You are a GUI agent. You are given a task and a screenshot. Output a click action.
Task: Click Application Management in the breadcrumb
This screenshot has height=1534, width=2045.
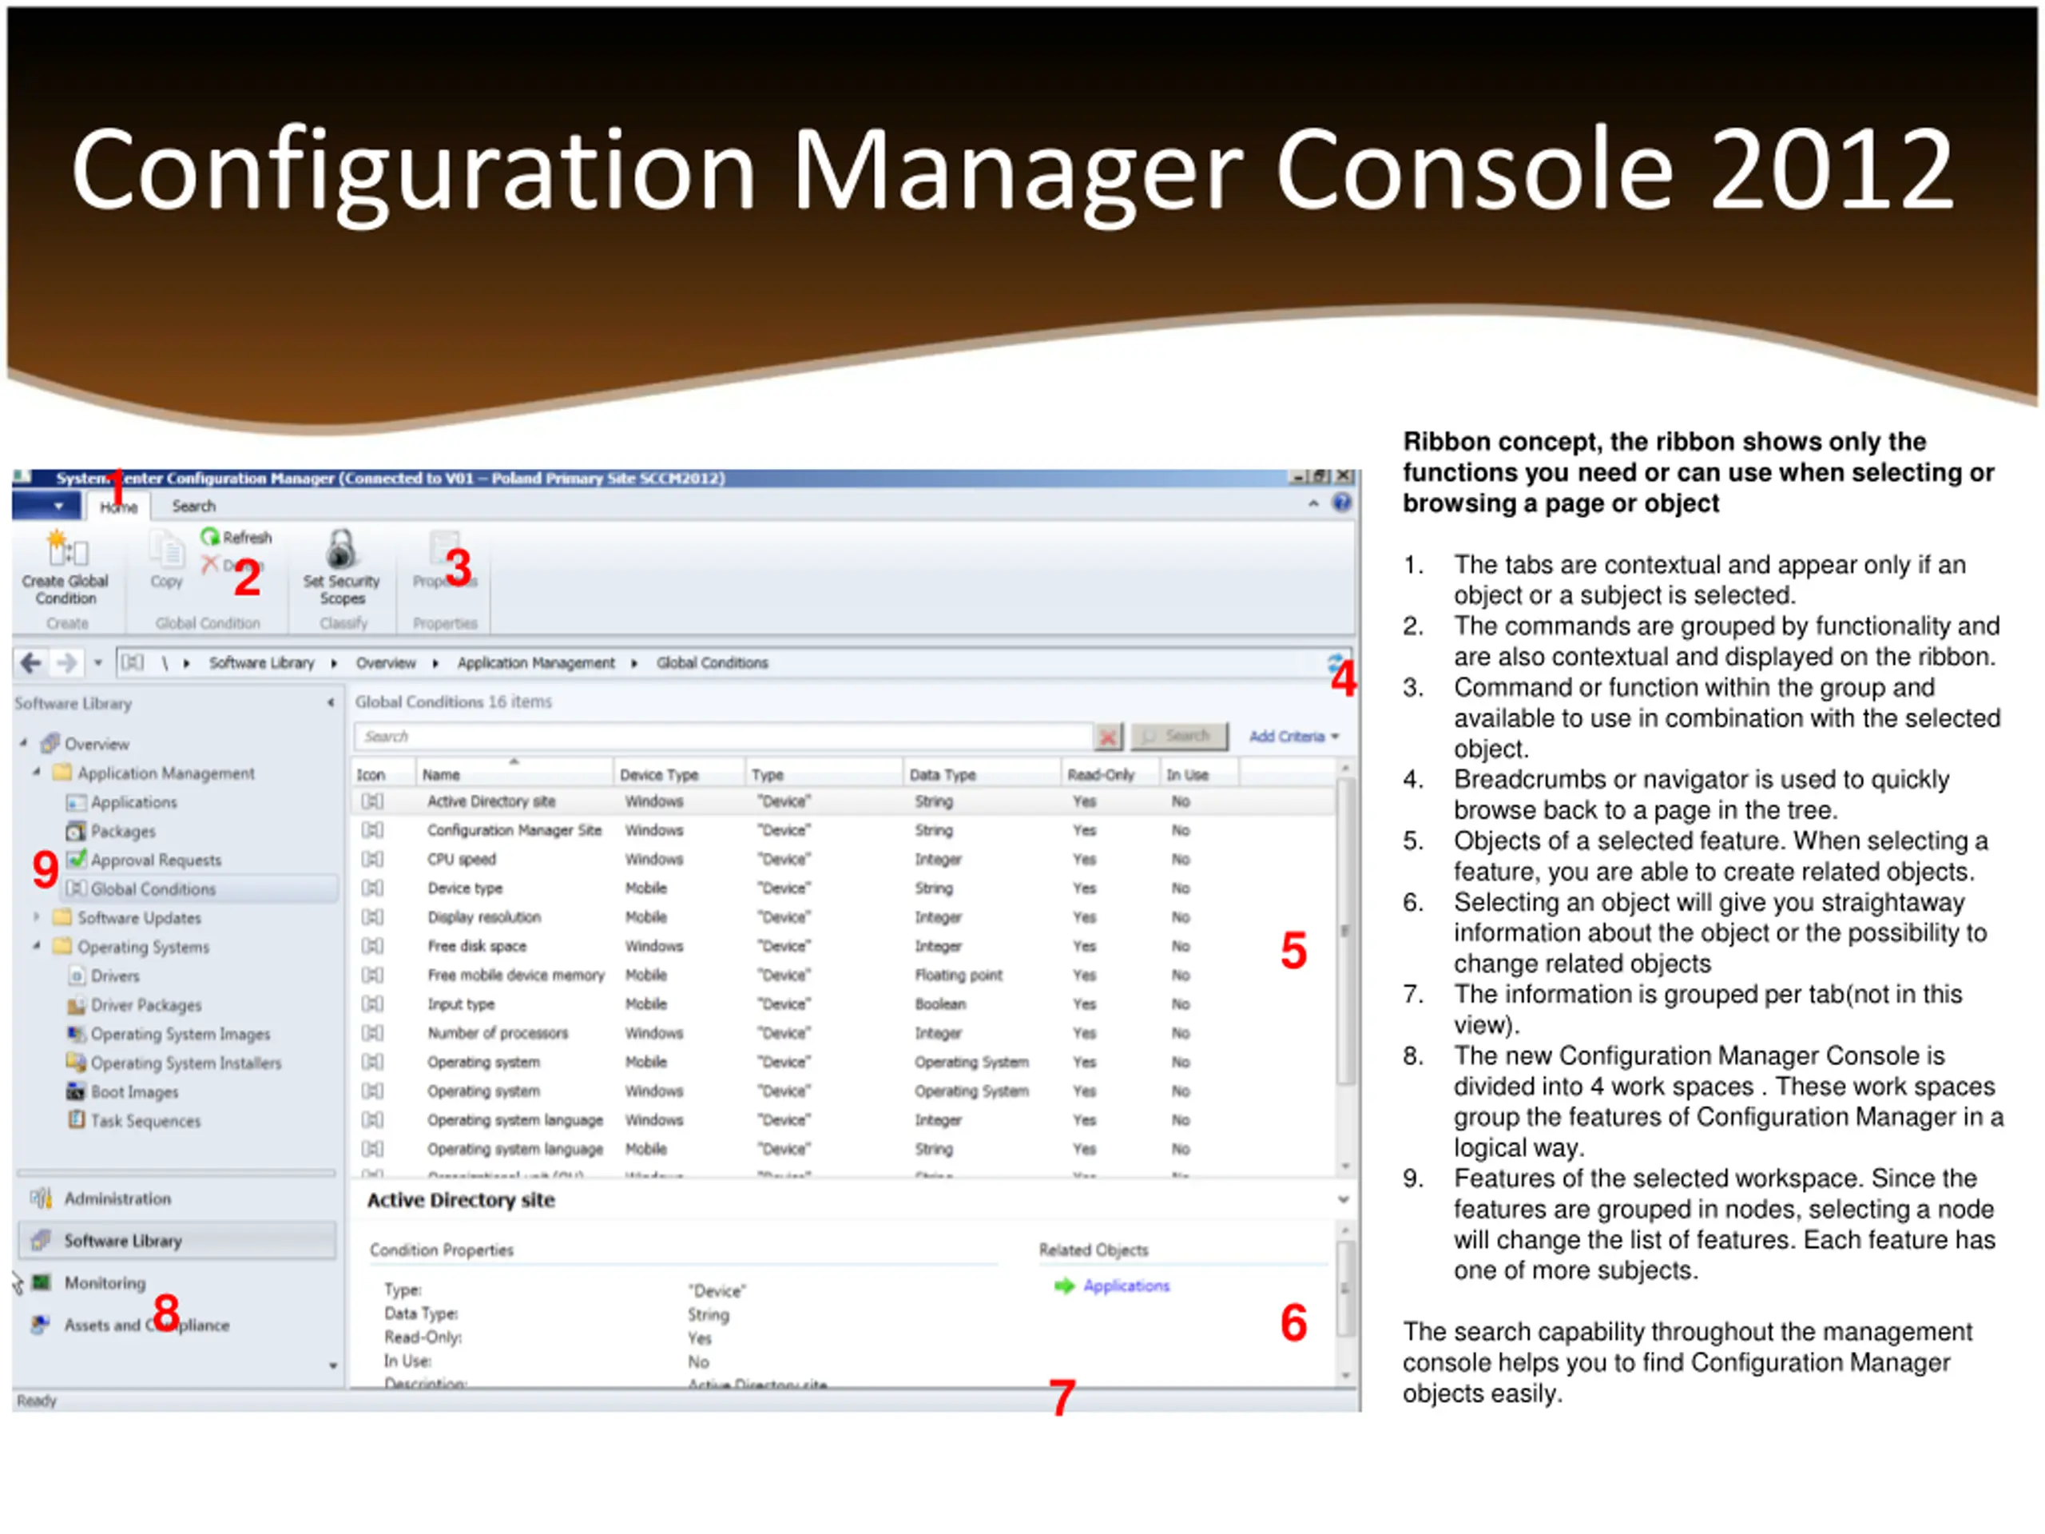coord(535,663)
